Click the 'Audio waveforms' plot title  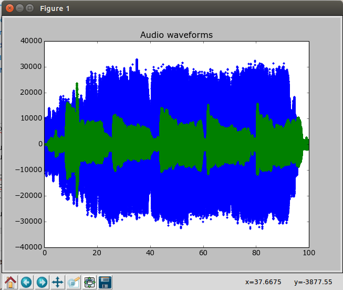(176, 35)
